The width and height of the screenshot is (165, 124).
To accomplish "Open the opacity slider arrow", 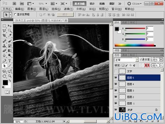I will coord(161,60).
